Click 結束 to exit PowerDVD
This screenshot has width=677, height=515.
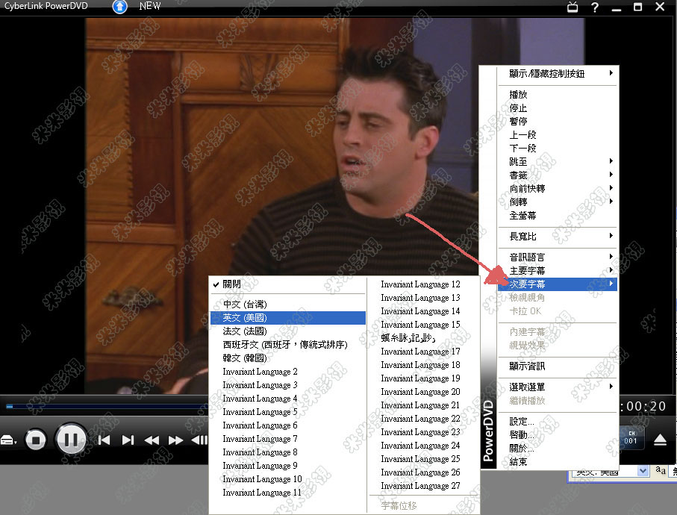[x=558, y=461]
